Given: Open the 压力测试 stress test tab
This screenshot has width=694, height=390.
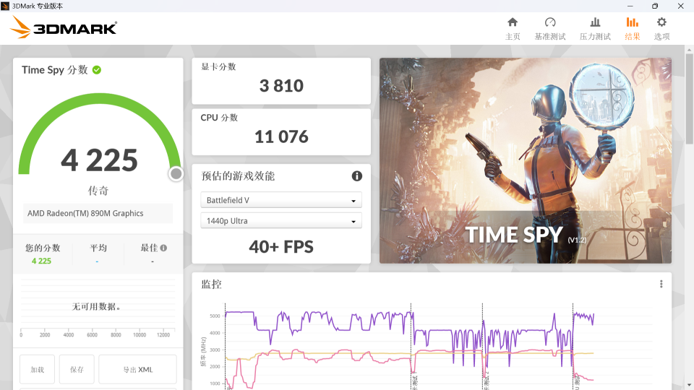Looking at the screenshot, I should click(x=595, y=29).
